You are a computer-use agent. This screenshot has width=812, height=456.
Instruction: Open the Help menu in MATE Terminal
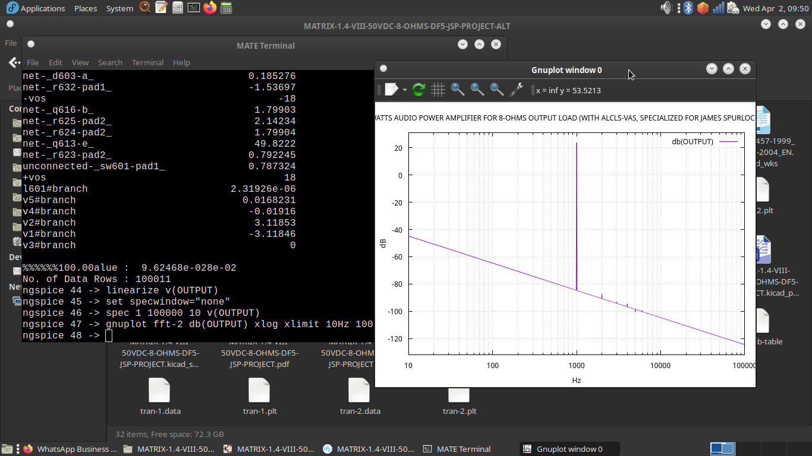(181, 62)
